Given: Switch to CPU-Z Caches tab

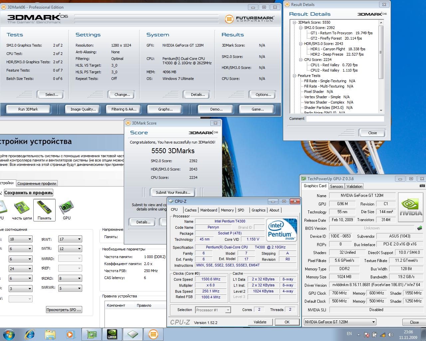Looking at the screenshot, I should pyautogui.click(x=191, y=210).
